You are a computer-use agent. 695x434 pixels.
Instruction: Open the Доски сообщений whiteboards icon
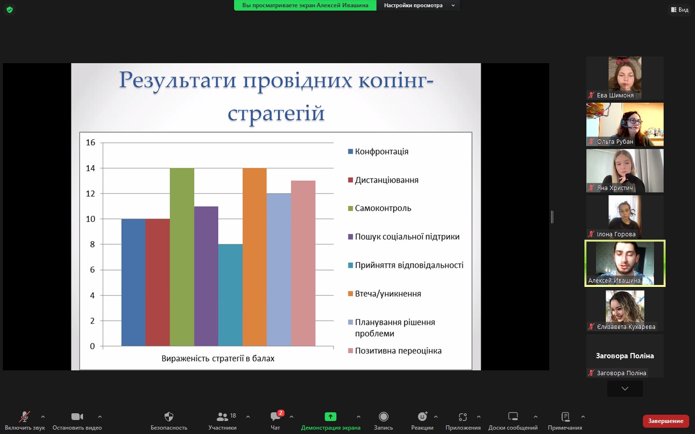[x=513, y=416]
